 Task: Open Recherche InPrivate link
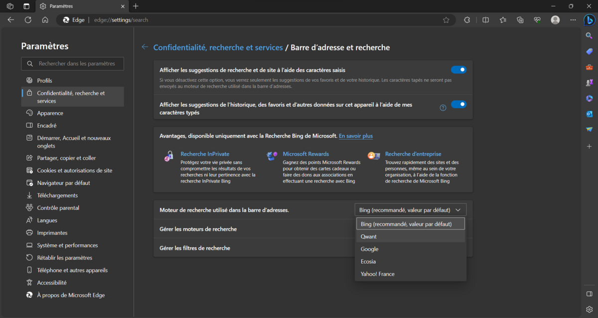(205, 154)
